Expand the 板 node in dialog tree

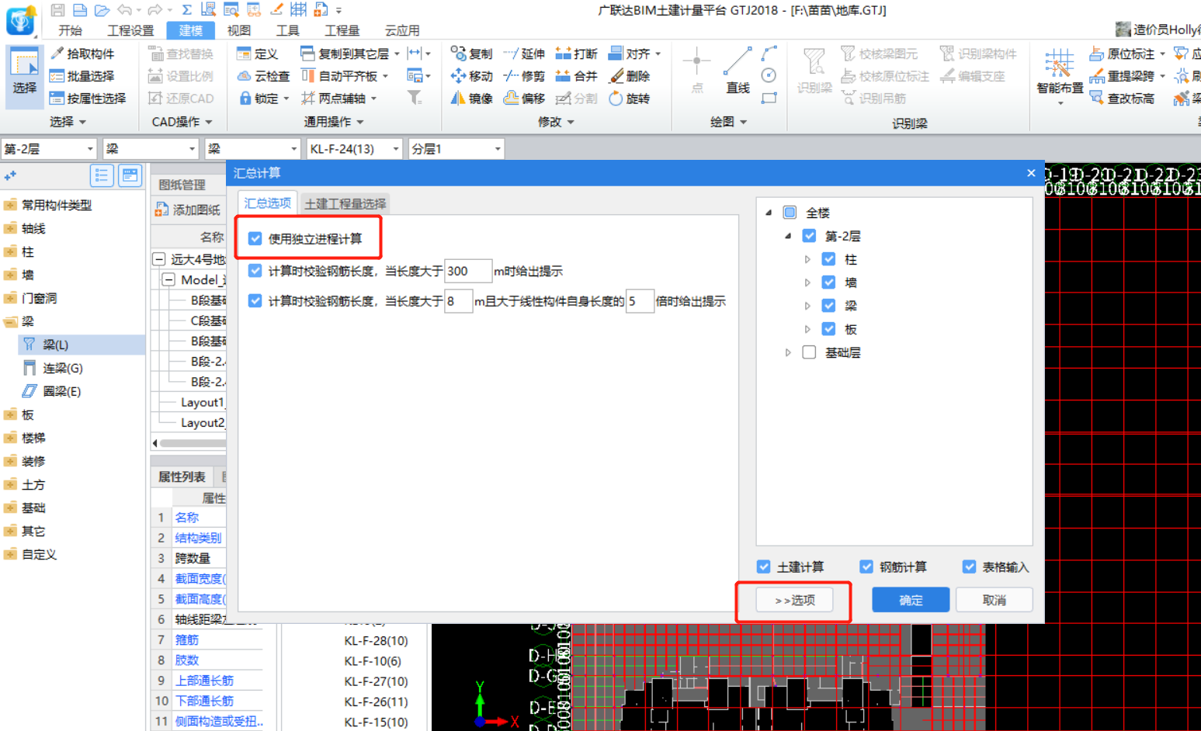click(807, 329)
